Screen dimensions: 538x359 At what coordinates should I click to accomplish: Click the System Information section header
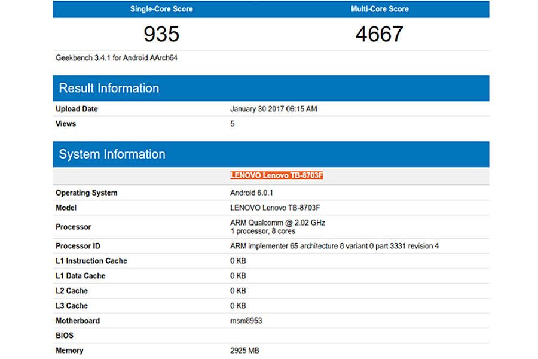pyautogui.click(x=112, y=154)
